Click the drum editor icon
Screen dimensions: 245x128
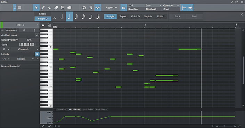coord(50,25)
